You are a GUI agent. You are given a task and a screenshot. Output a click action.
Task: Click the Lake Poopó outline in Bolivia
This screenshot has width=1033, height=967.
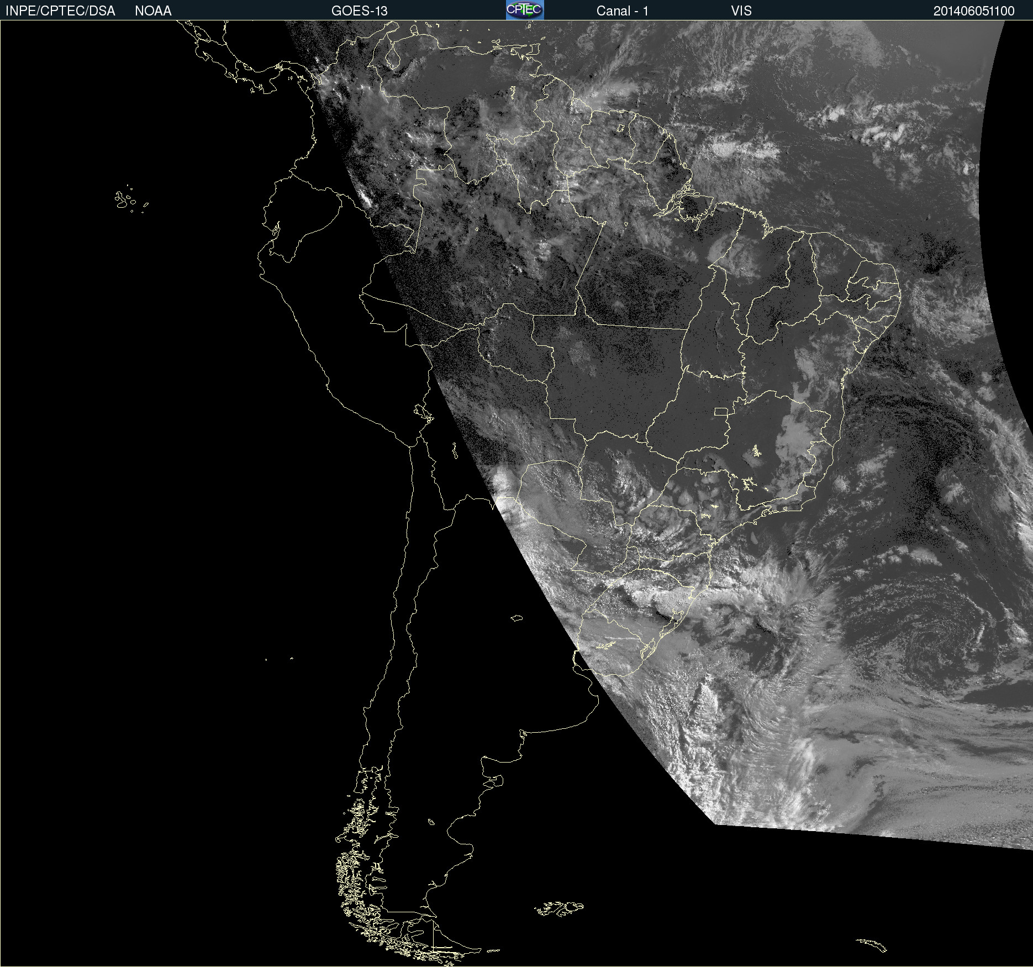tap(455, 450)
